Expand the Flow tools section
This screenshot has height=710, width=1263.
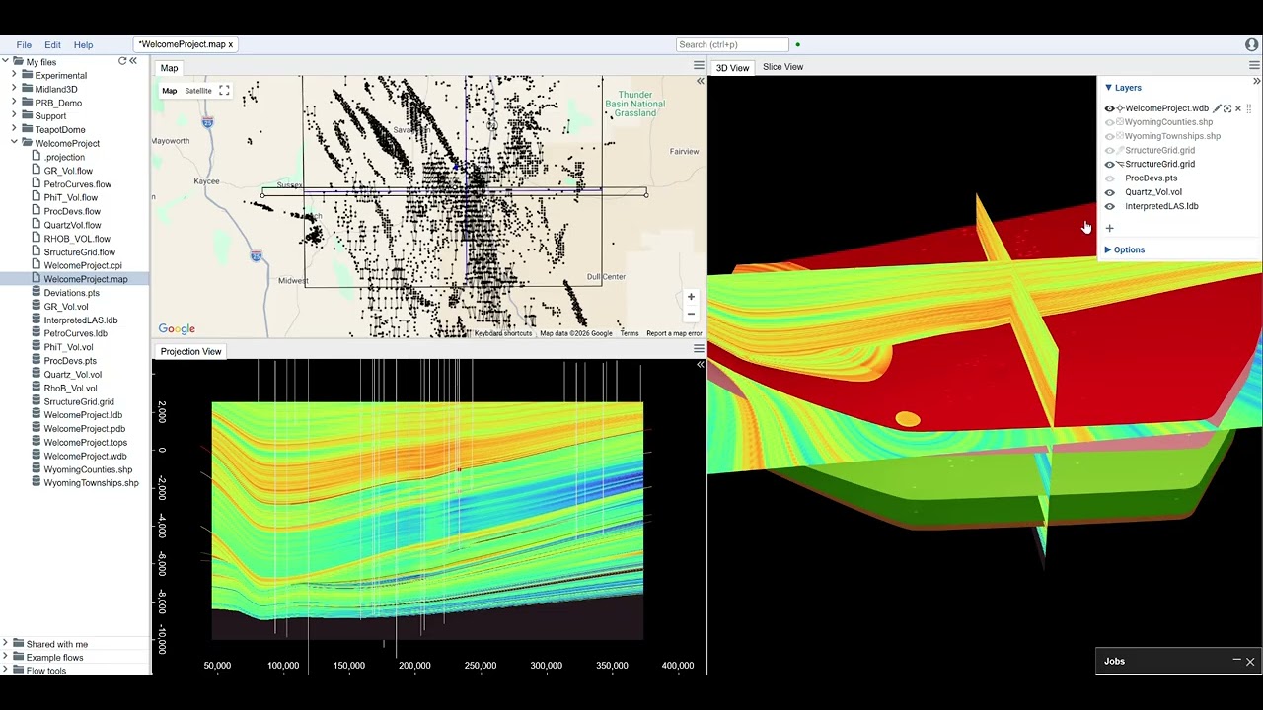pyautogui.click(x=5, y=671)
